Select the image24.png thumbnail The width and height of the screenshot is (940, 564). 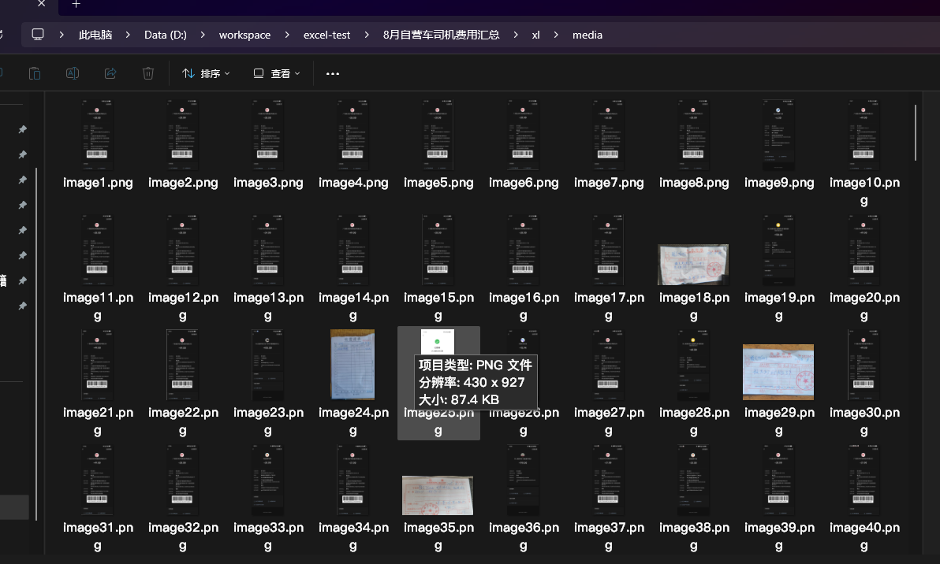(x=352, y=365)
